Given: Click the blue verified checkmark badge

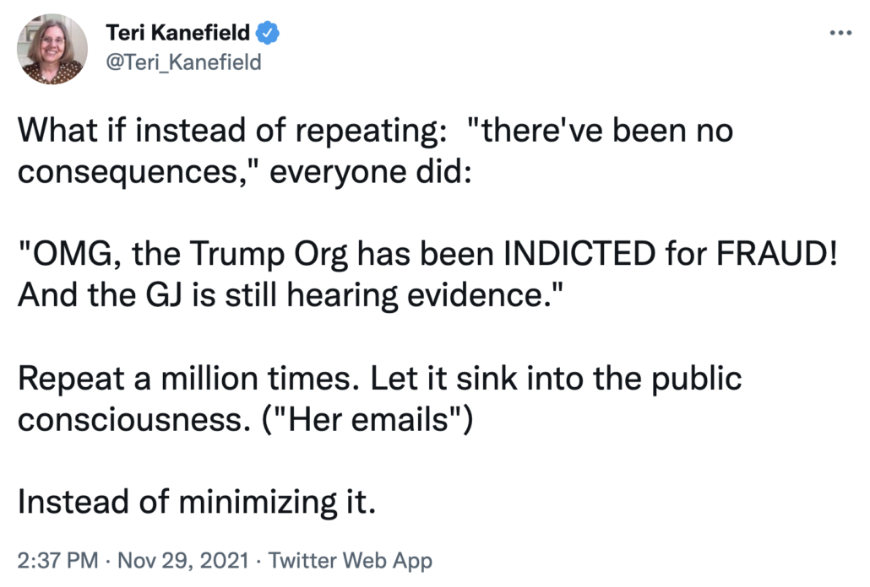Looking at the screenshot, I should point(268,33).
